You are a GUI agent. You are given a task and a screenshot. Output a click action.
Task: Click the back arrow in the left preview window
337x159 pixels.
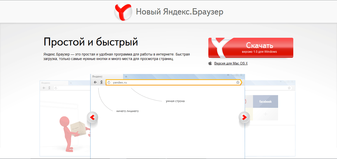44,88
